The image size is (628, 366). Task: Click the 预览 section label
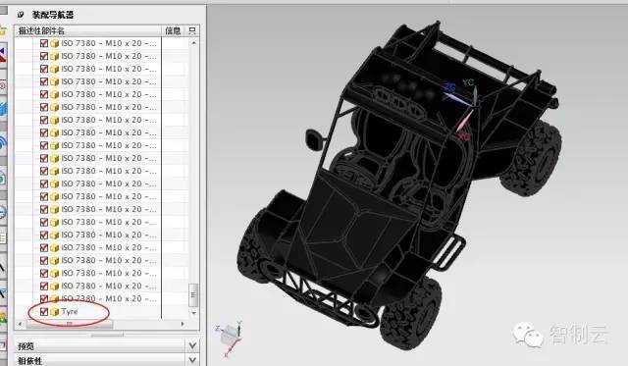coord(26,346)
